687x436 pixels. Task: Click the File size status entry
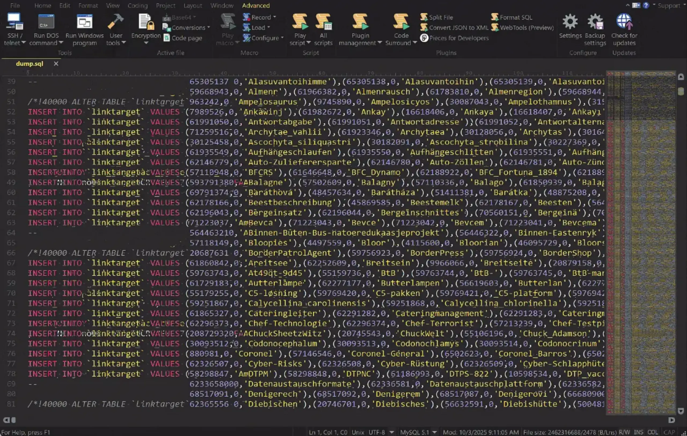tap(570, 432)
